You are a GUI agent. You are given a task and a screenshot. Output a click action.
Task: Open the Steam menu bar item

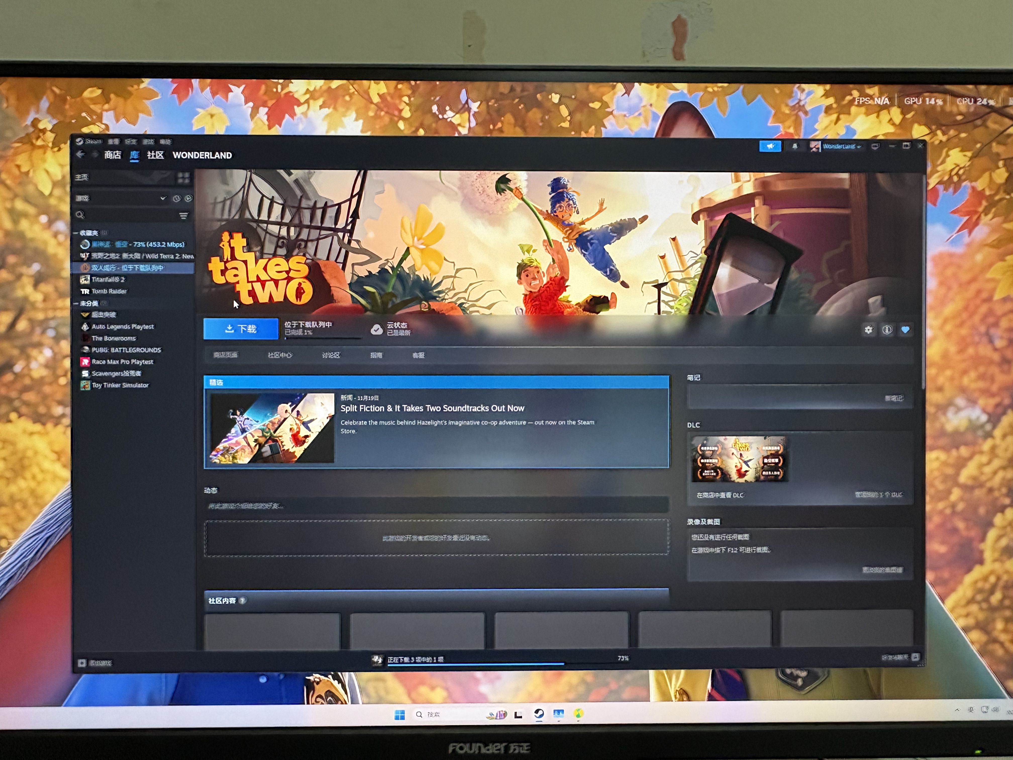(94, 141)
